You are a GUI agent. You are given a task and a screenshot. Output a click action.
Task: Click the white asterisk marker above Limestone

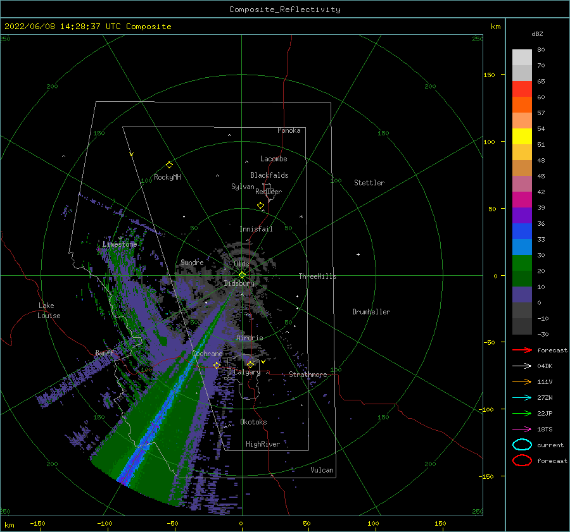click(x=120, y=238)
